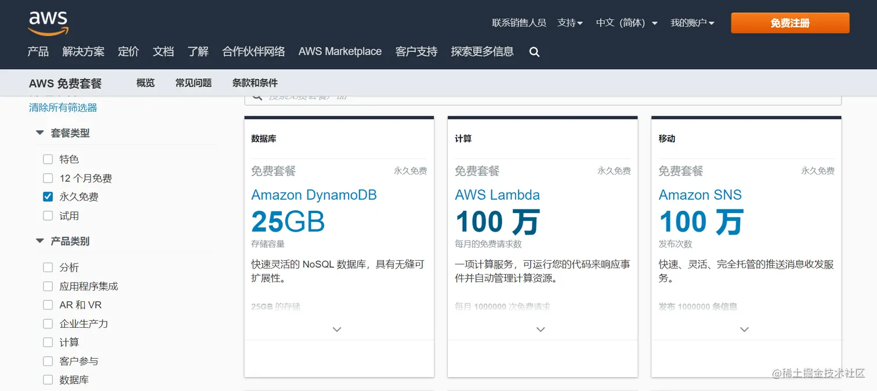Check the 试用 checkbox

point(48,216)
